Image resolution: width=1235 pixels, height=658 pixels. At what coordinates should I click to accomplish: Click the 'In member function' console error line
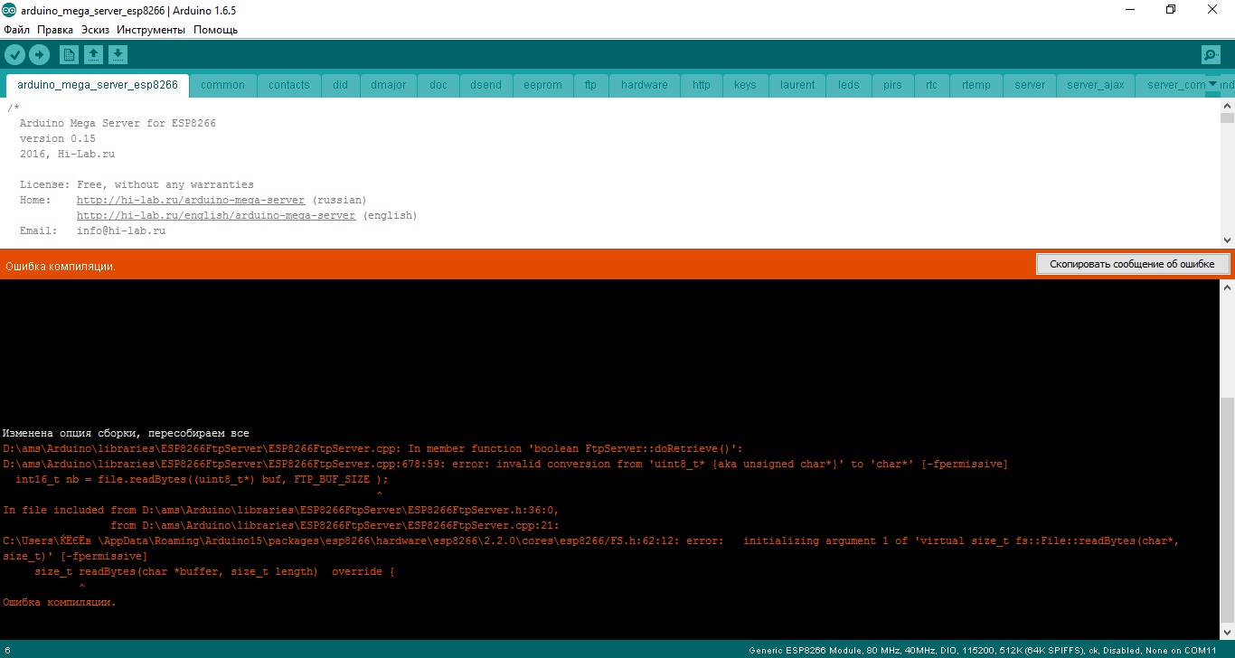click(x=372, y=449)
